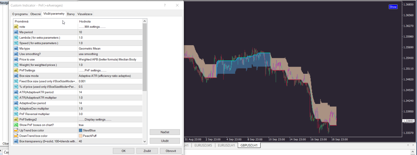This screenshot has height=155, width=417.
Task: Open the Barvy tab
Action: point(71,14)
